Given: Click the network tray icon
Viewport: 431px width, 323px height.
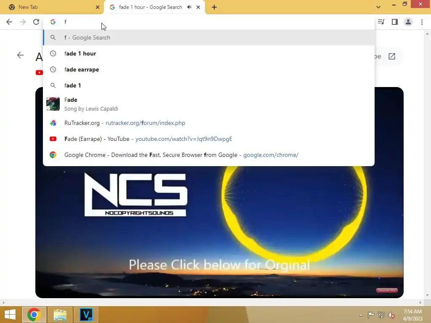Looking at the screenshot, I should (381, 315).
